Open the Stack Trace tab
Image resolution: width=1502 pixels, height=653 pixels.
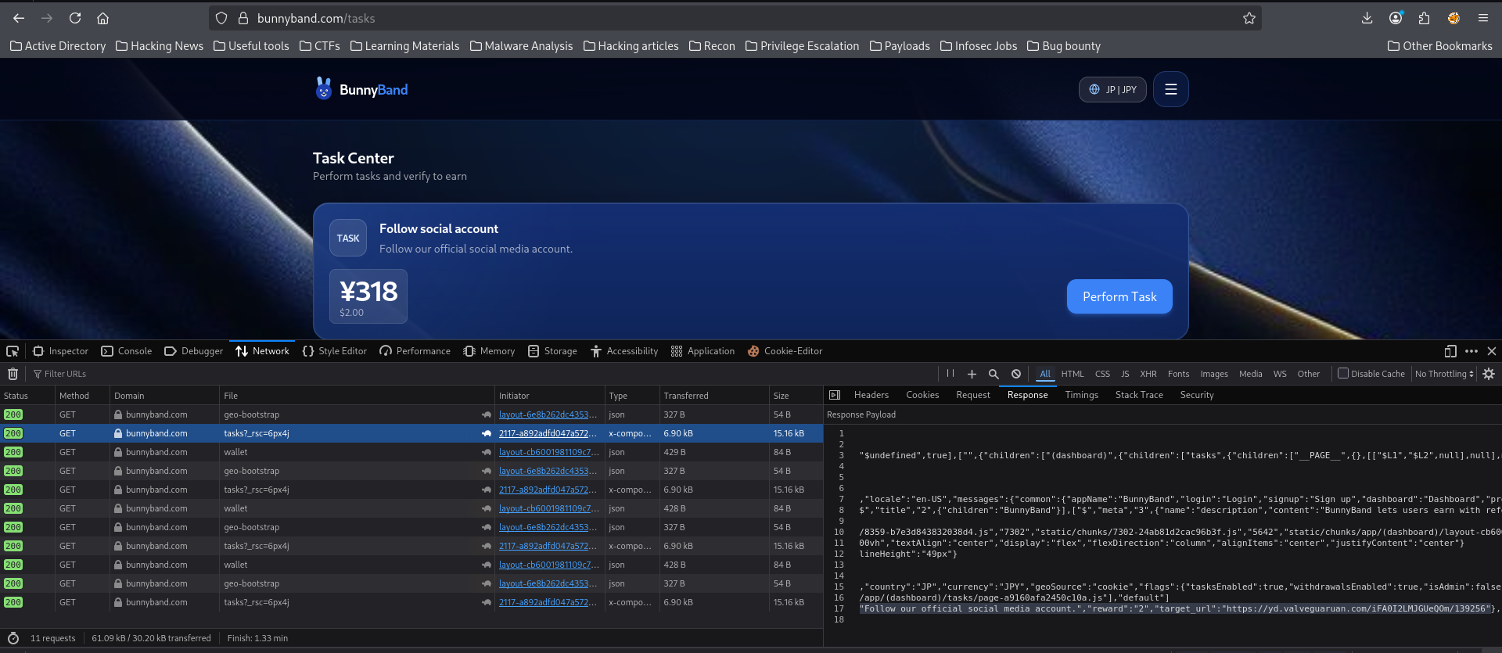click(x=1139, y=395)
